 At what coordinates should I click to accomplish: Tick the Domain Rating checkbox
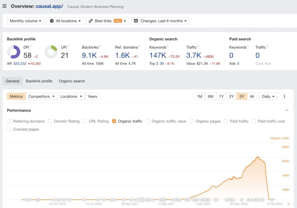[50, 121]
